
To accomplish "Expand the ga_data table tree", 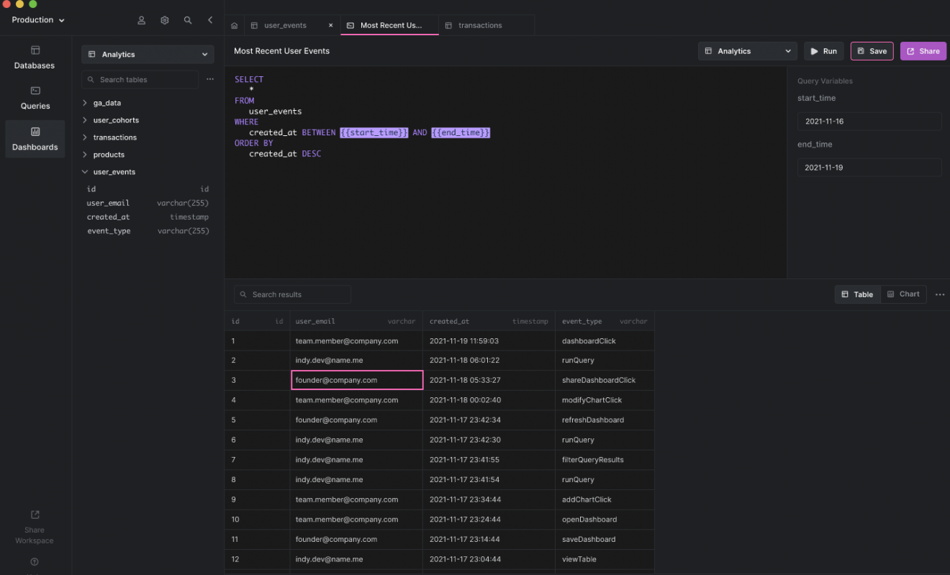I will pos(84,102).
